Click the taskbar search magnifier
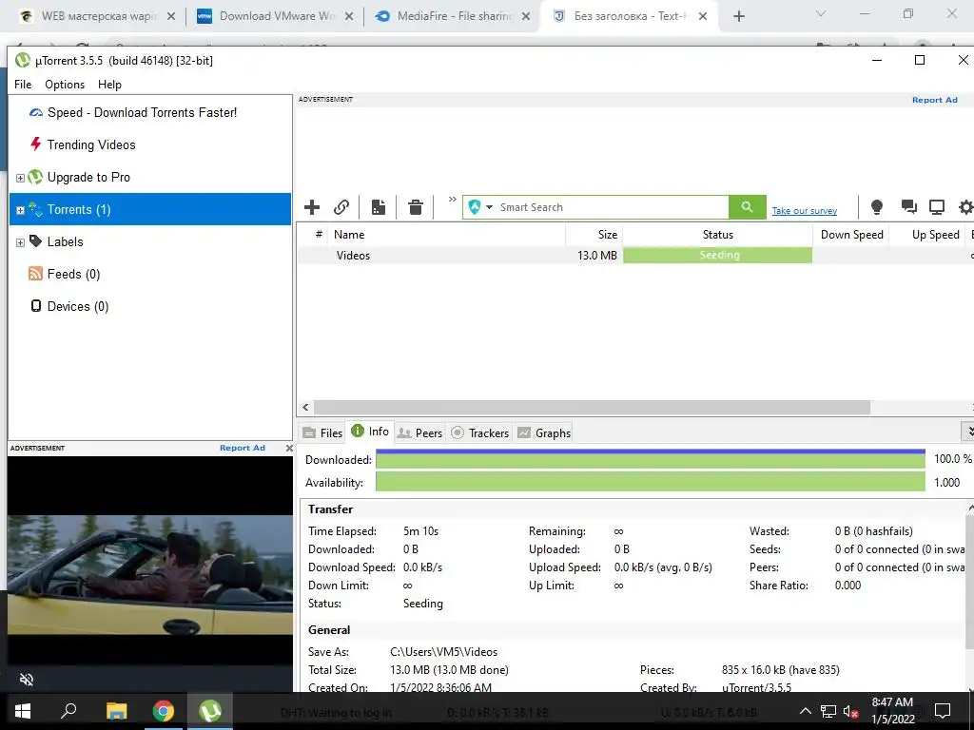The image size is (974, 730). click(x=68, y=711)
